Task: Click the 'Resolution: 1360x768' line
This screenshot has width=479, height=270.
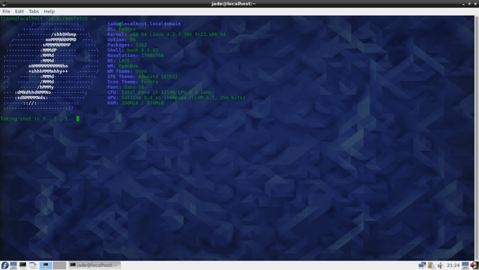Action: (x=136, y=55)
